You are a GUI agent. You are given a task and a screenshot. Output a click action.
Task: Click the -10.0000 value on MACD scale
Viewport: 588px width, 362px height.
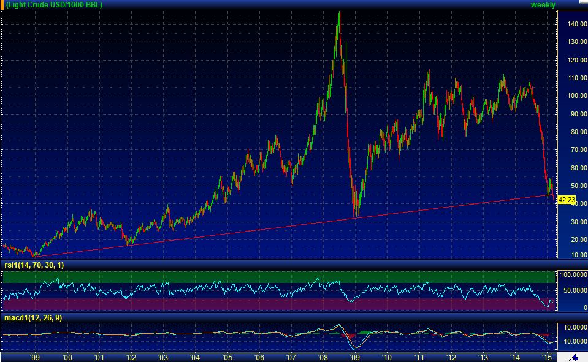tap(571, 341)
